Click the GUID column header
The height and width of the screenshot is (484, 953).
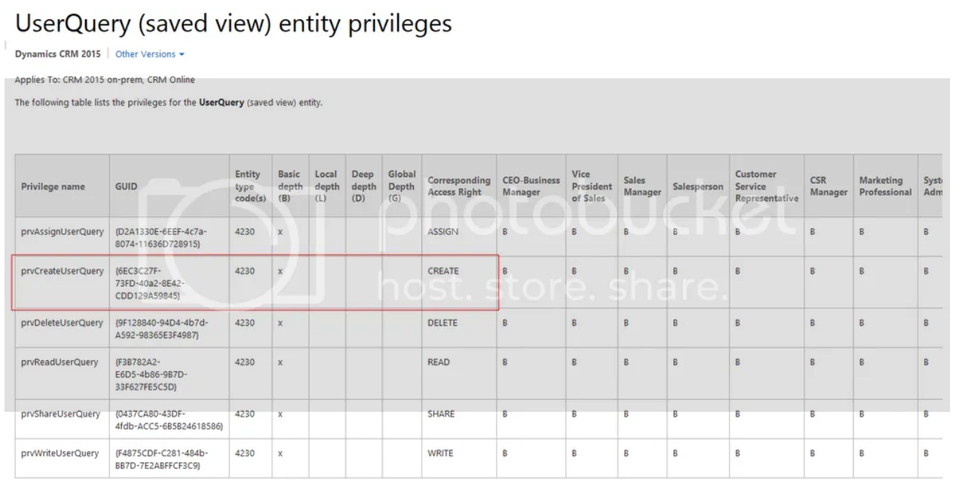[126, 186]
